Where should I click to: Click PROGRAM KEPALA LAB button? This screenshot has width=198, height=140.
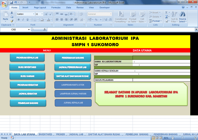tap(27, 58)
